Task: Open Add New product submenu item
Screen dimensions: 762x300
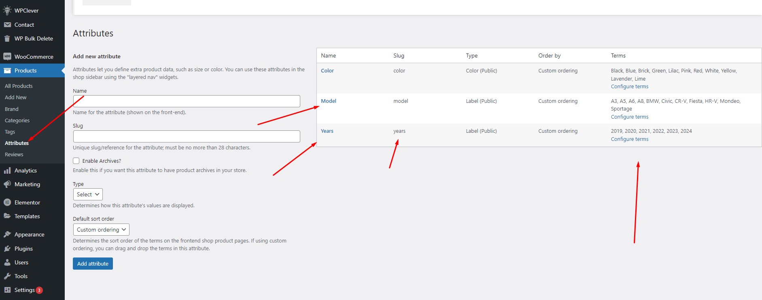Action: tap(15, 97)
